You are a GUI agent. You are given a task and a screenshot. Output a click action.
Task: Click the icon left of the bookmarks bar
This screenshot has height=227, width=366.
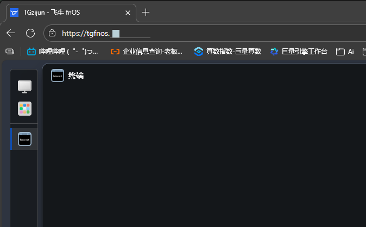(x=10, y=52)
